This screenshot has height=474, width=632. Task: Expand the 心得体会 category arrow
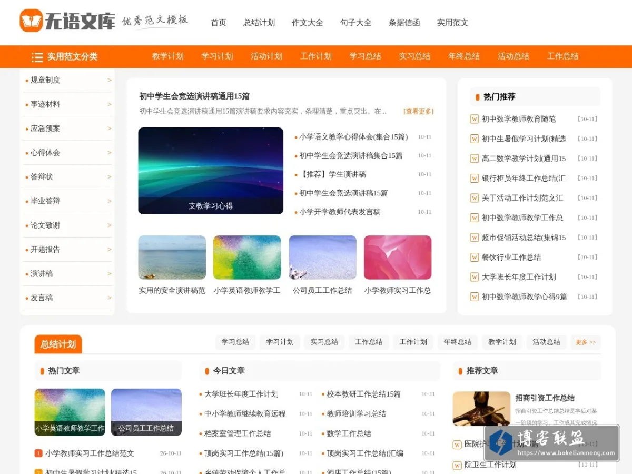point(110,153)
